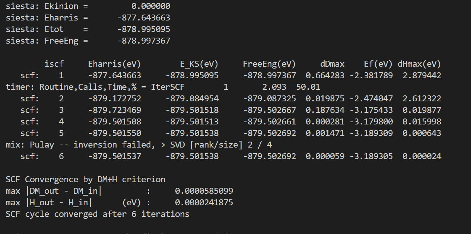471x234 pixels.
Task: Click the dDmax value 0.187634
Action: click(x=325, y=110)
